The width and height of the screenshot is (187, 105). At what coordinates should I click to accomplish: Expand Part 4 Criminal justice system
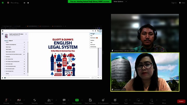(5, 66)
